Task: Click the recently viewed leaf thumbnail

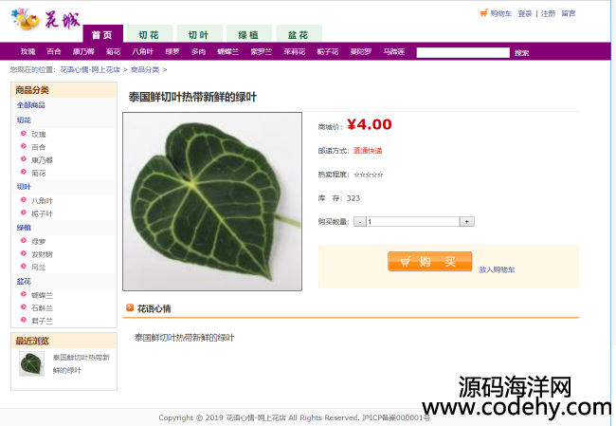Action: coord(31,363)
